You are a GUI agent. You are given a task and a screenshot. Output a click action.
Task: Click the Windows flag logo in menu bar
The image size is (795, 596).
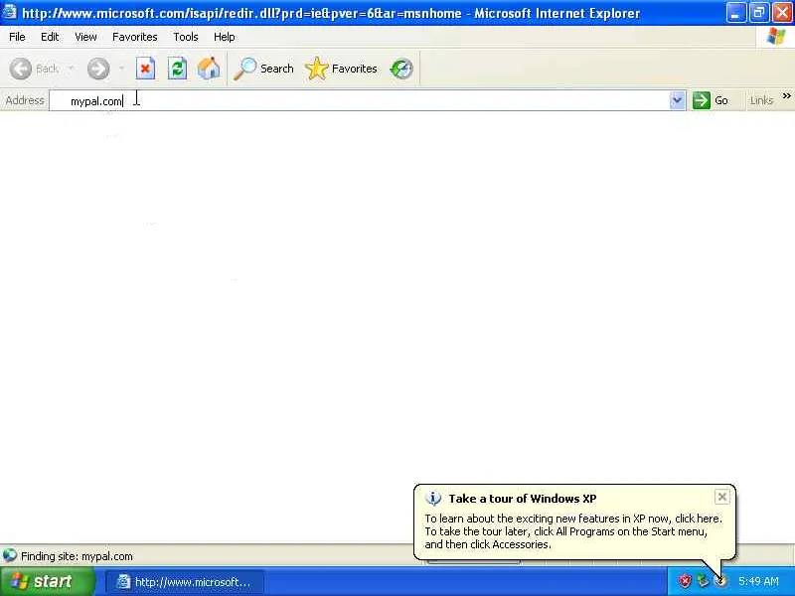[776, 37]
